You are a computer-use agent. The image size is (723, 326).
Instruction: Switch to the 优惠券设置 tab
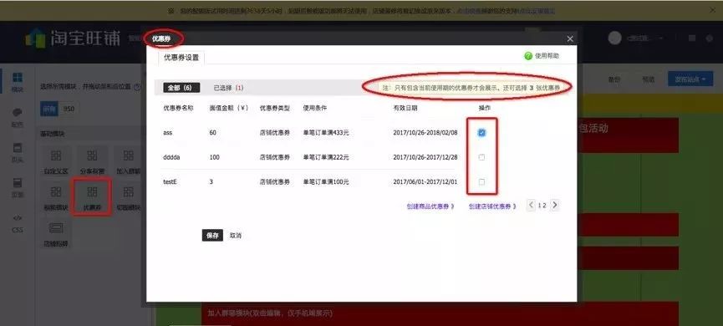[181, 59]
